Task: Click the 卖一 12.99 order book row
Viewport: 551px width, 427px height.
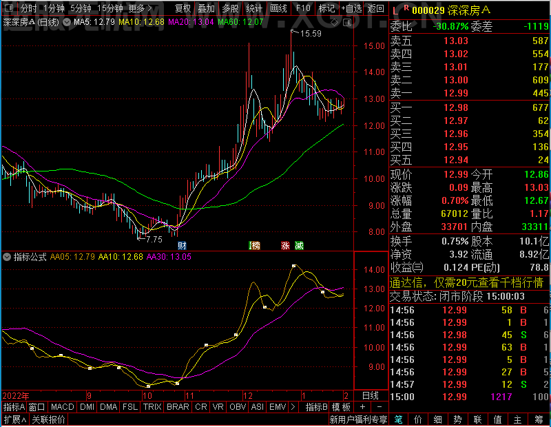Action: pos(470,93)
